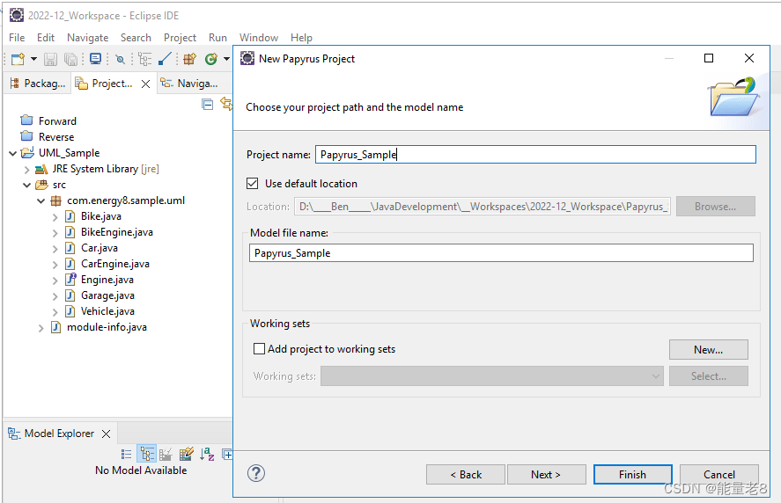The image size is (781, 503).
Task: Click the New wizard toolbar icon
Action: click(18, 59)
